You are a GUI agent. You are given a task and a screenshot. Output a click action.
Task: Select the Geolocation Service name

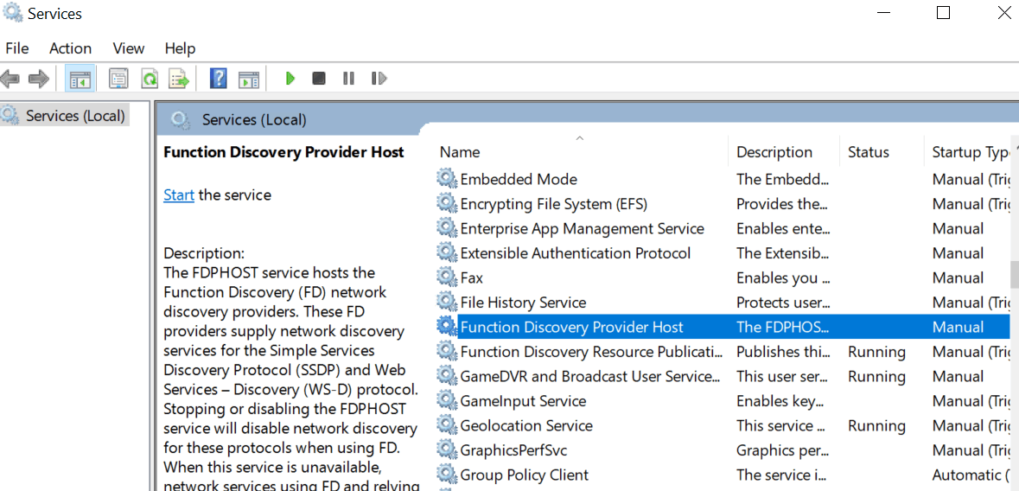(x=526, y=425)
